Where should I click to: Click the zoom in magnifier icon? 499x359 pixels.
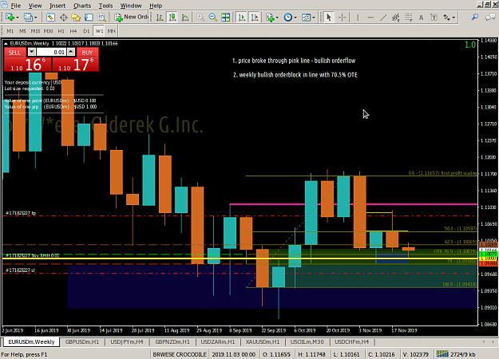[200, 18]
